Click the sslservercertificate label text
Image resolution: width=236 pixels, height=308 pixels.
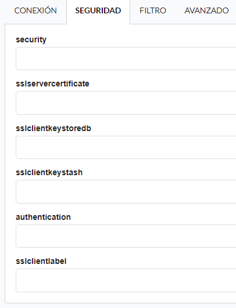pyautogui.click(x=52, y=84)
